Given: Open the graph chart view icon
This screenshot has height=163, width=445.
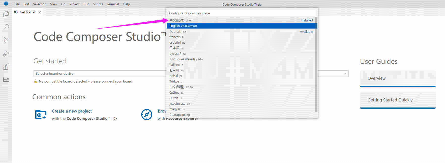Looking at the screenshot, I should point(6,80).
